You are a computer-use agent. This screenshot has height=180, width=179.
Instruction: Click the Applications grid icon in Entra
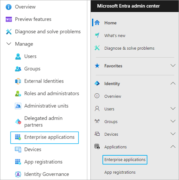[x=97, y=146]
